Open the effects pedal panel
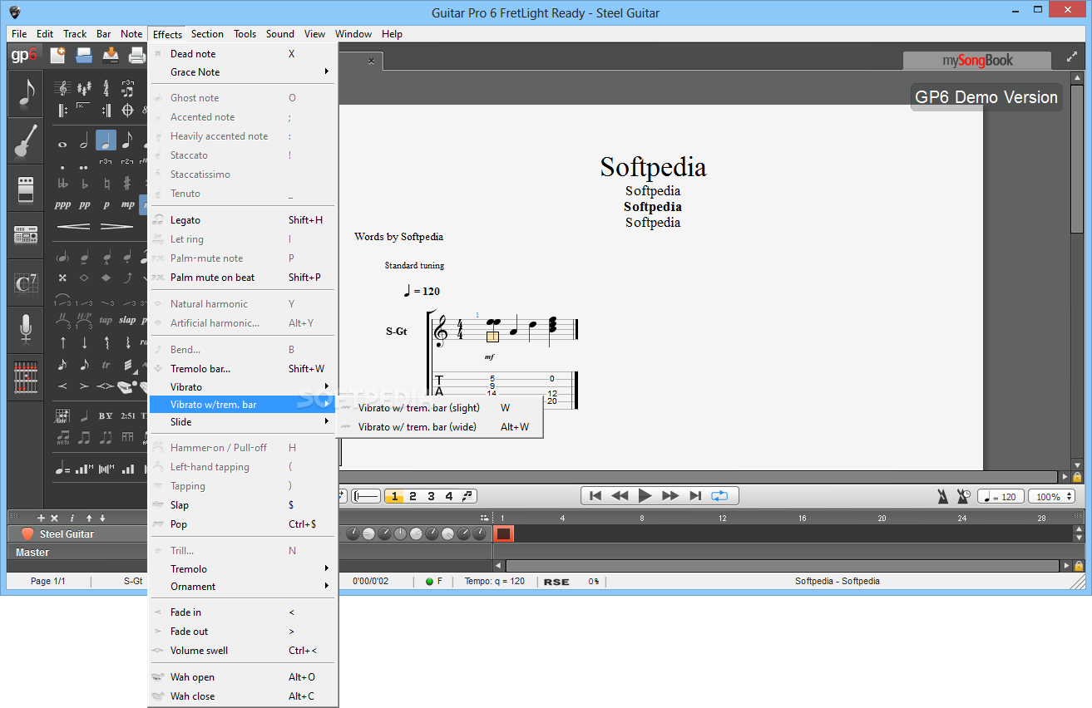The width and height of the screenshot is (1092, 708). (27, 189)
